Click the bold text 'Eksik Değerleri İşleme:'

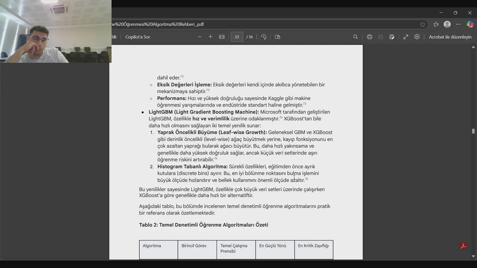184,84
